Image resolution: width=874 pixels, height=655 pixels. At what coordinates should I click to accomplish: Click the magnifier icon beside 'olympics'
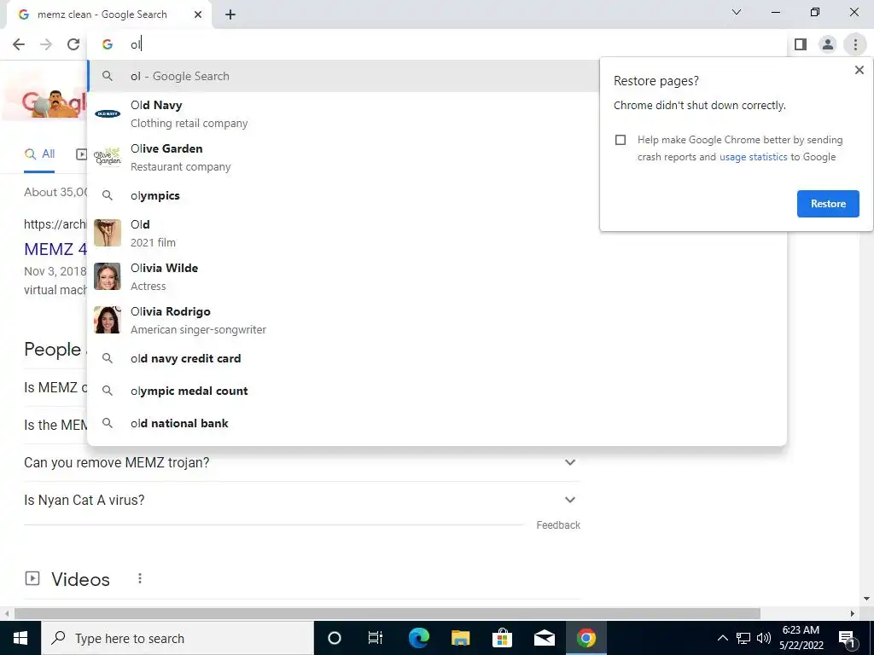click(108, 195)
